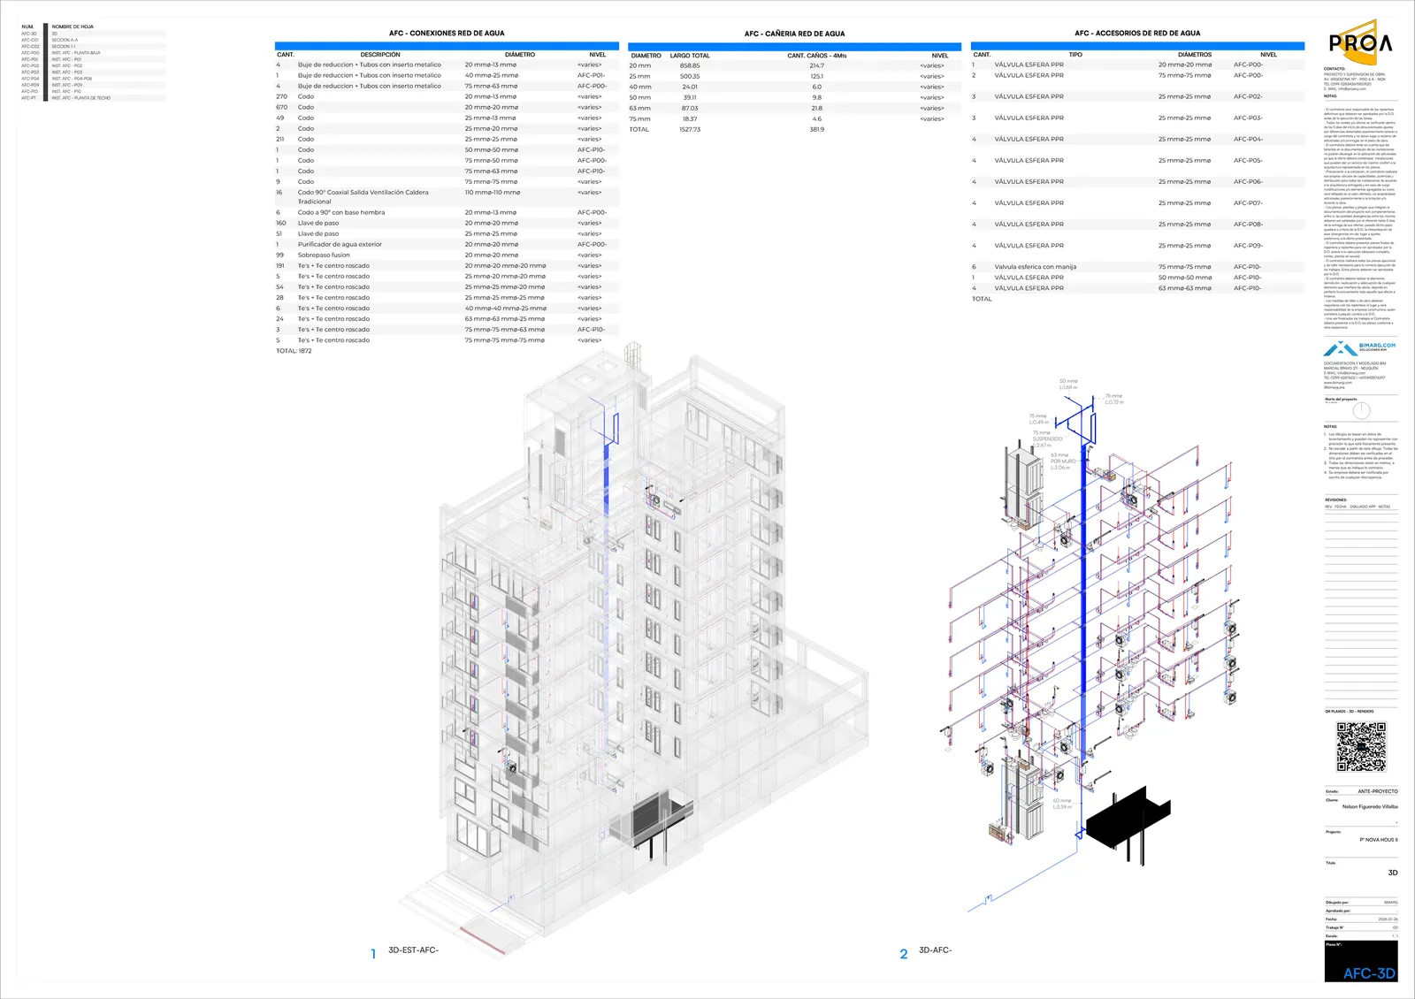Click the PROA company logo

click(x=1360, y=42)
